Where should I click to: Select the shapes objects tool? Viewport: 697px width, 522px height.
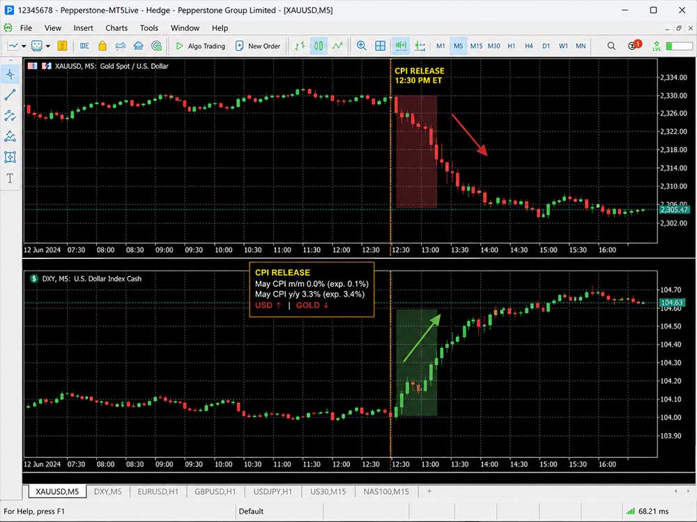(x=10, y=157)
